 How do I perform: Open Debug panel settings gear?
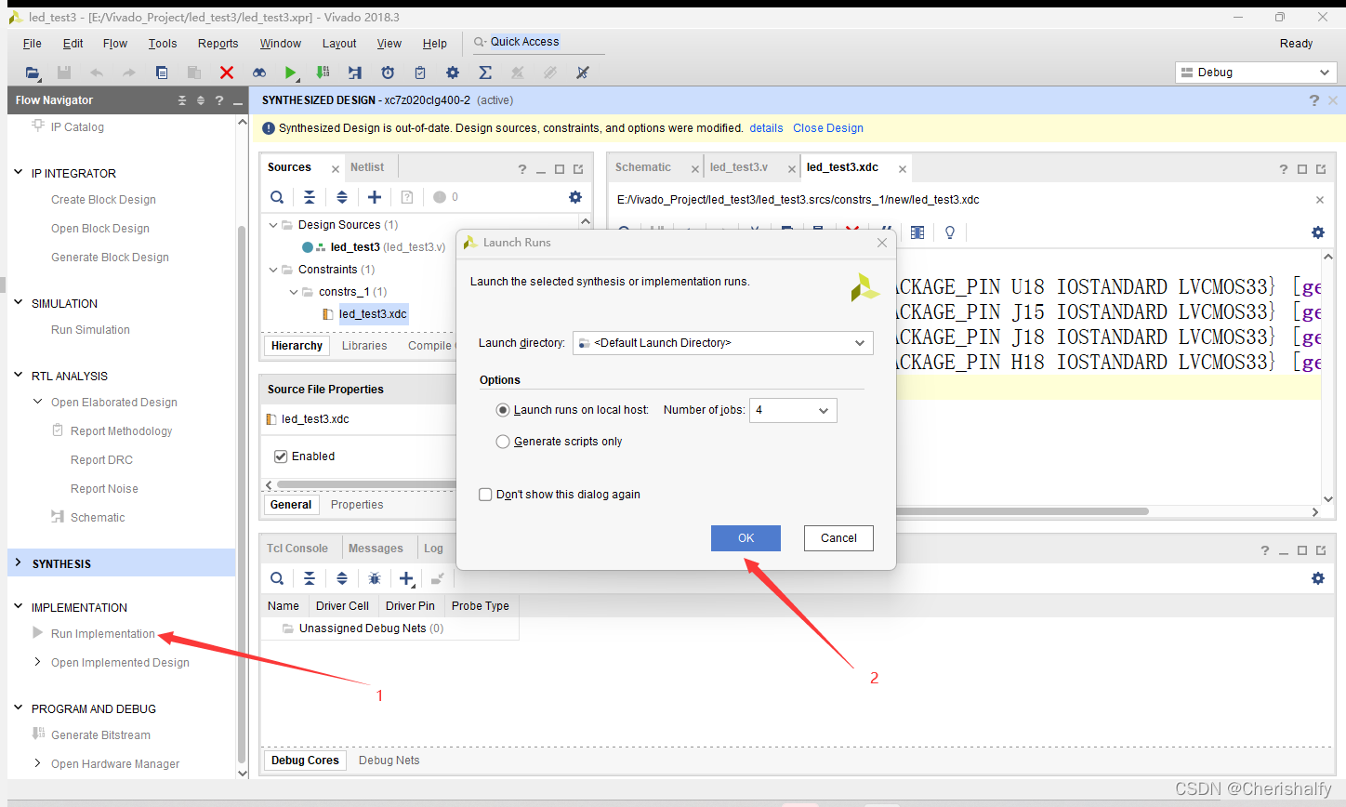pyautogui.click(x=1318, y=578)
